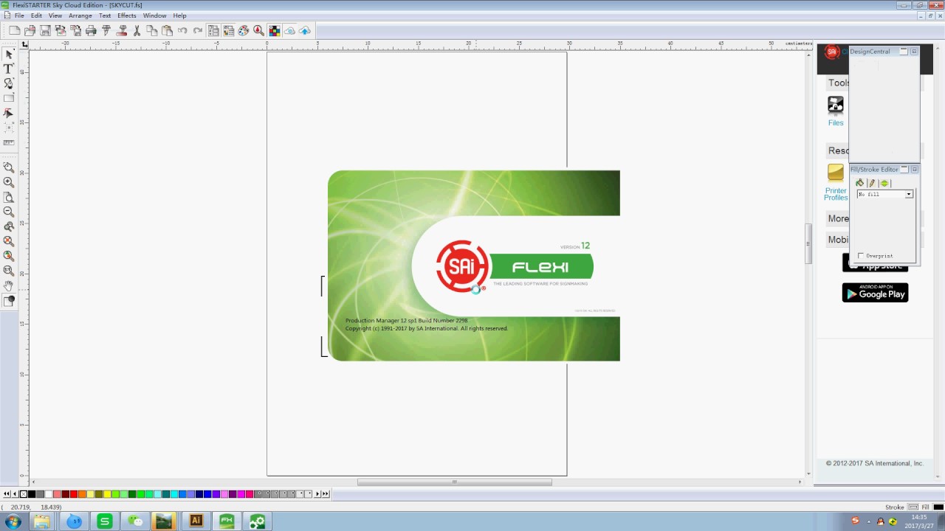
Task: Select the arrow Select tool
Action: tap(9, 55)
